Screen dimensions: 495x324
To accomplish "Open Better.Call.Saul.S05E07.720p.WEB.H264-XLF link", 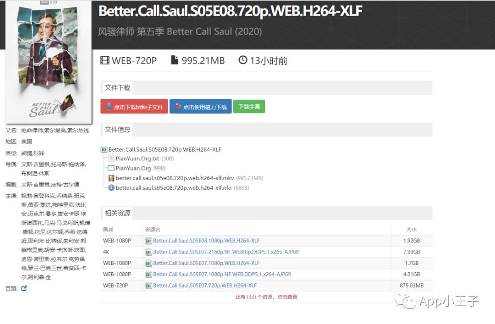I will tap(205, 286).
